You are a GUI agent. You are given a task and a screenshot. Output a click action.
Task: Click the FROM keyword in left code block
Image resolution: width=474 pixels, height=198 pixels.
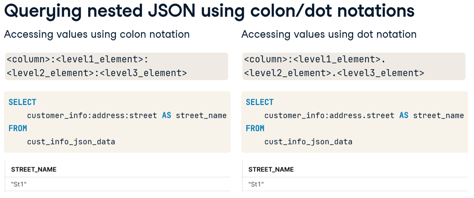click(18, 128)
